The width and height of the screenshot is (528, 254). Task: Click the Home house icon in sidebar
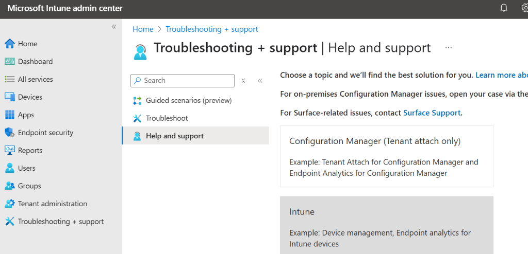click(x=10, y=44)
